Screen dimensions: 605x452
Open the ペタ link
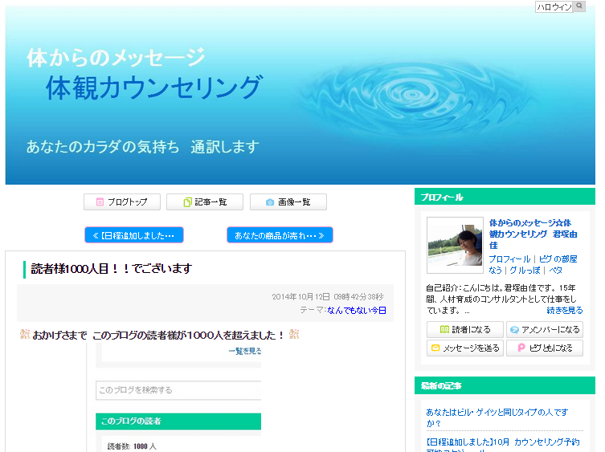pos(555,271)
